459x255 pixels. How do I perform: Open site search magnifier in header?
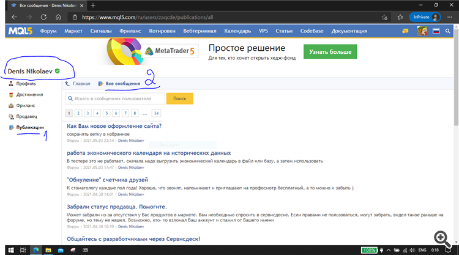click(x=447, y=31)
